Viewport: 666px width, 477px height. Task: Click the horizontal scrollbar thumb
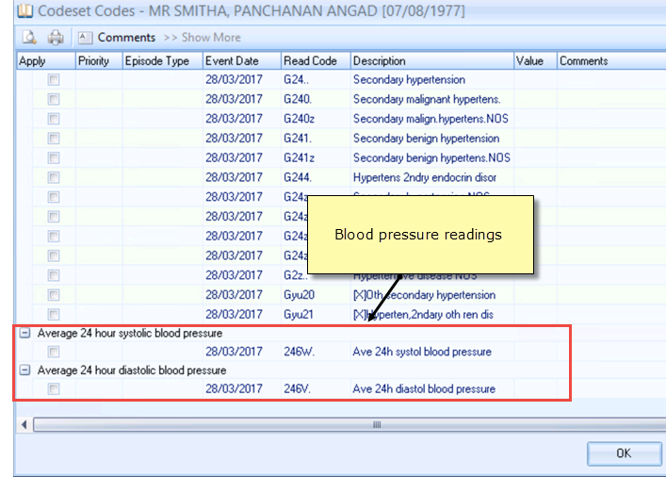point(377,425)
